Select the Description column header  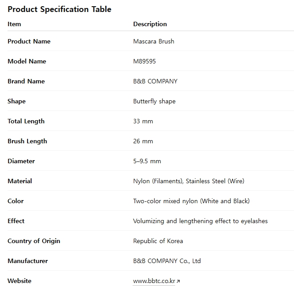coord(150,24)
